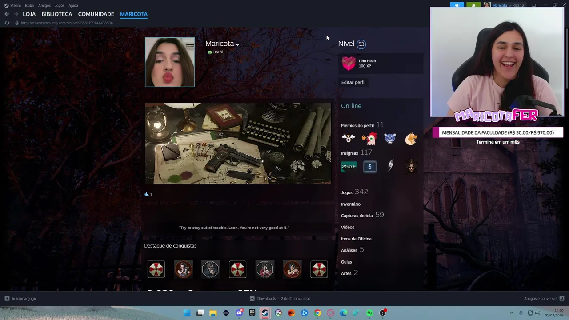Click the number 5 badge icon
569x320 pixels.
tap(370, 167)
